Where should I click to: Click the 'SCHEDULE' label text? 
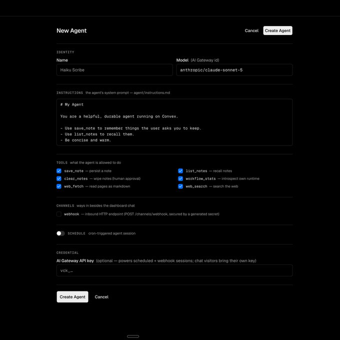coord(76,233)
